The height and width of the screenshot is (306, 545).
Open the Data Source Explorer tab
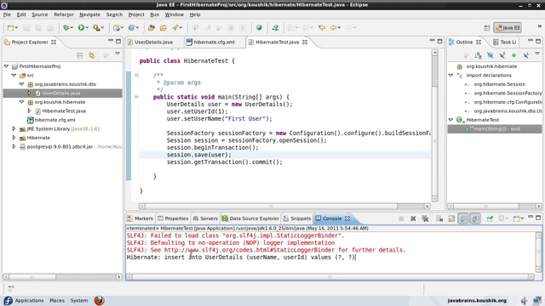[x=250, y=218]
